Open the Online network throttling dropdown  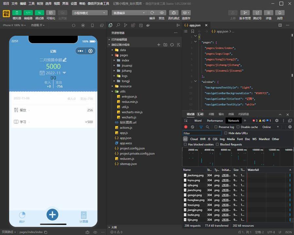270,127
